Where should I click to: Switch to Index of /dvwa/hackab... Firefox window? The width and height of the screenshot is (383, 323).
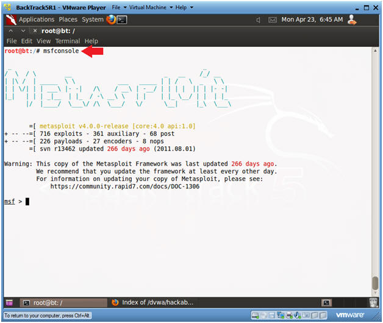(x=152, y=302)
